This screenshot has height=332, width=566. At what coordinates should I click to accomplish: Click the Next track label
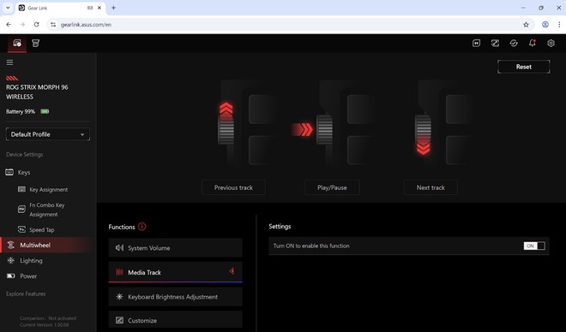[x=431, y=187]
